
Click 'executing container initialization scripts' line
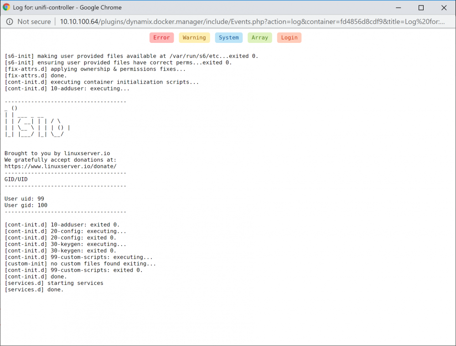pyautogui.click(x=102, y=82)
